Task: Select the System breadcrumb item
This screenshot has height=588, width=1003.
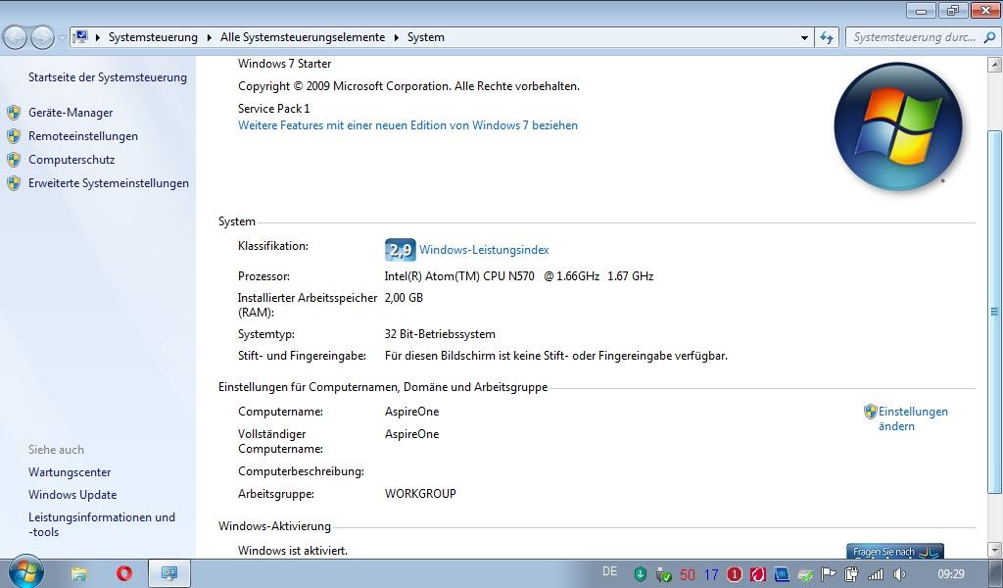Action: coord(425,37)
